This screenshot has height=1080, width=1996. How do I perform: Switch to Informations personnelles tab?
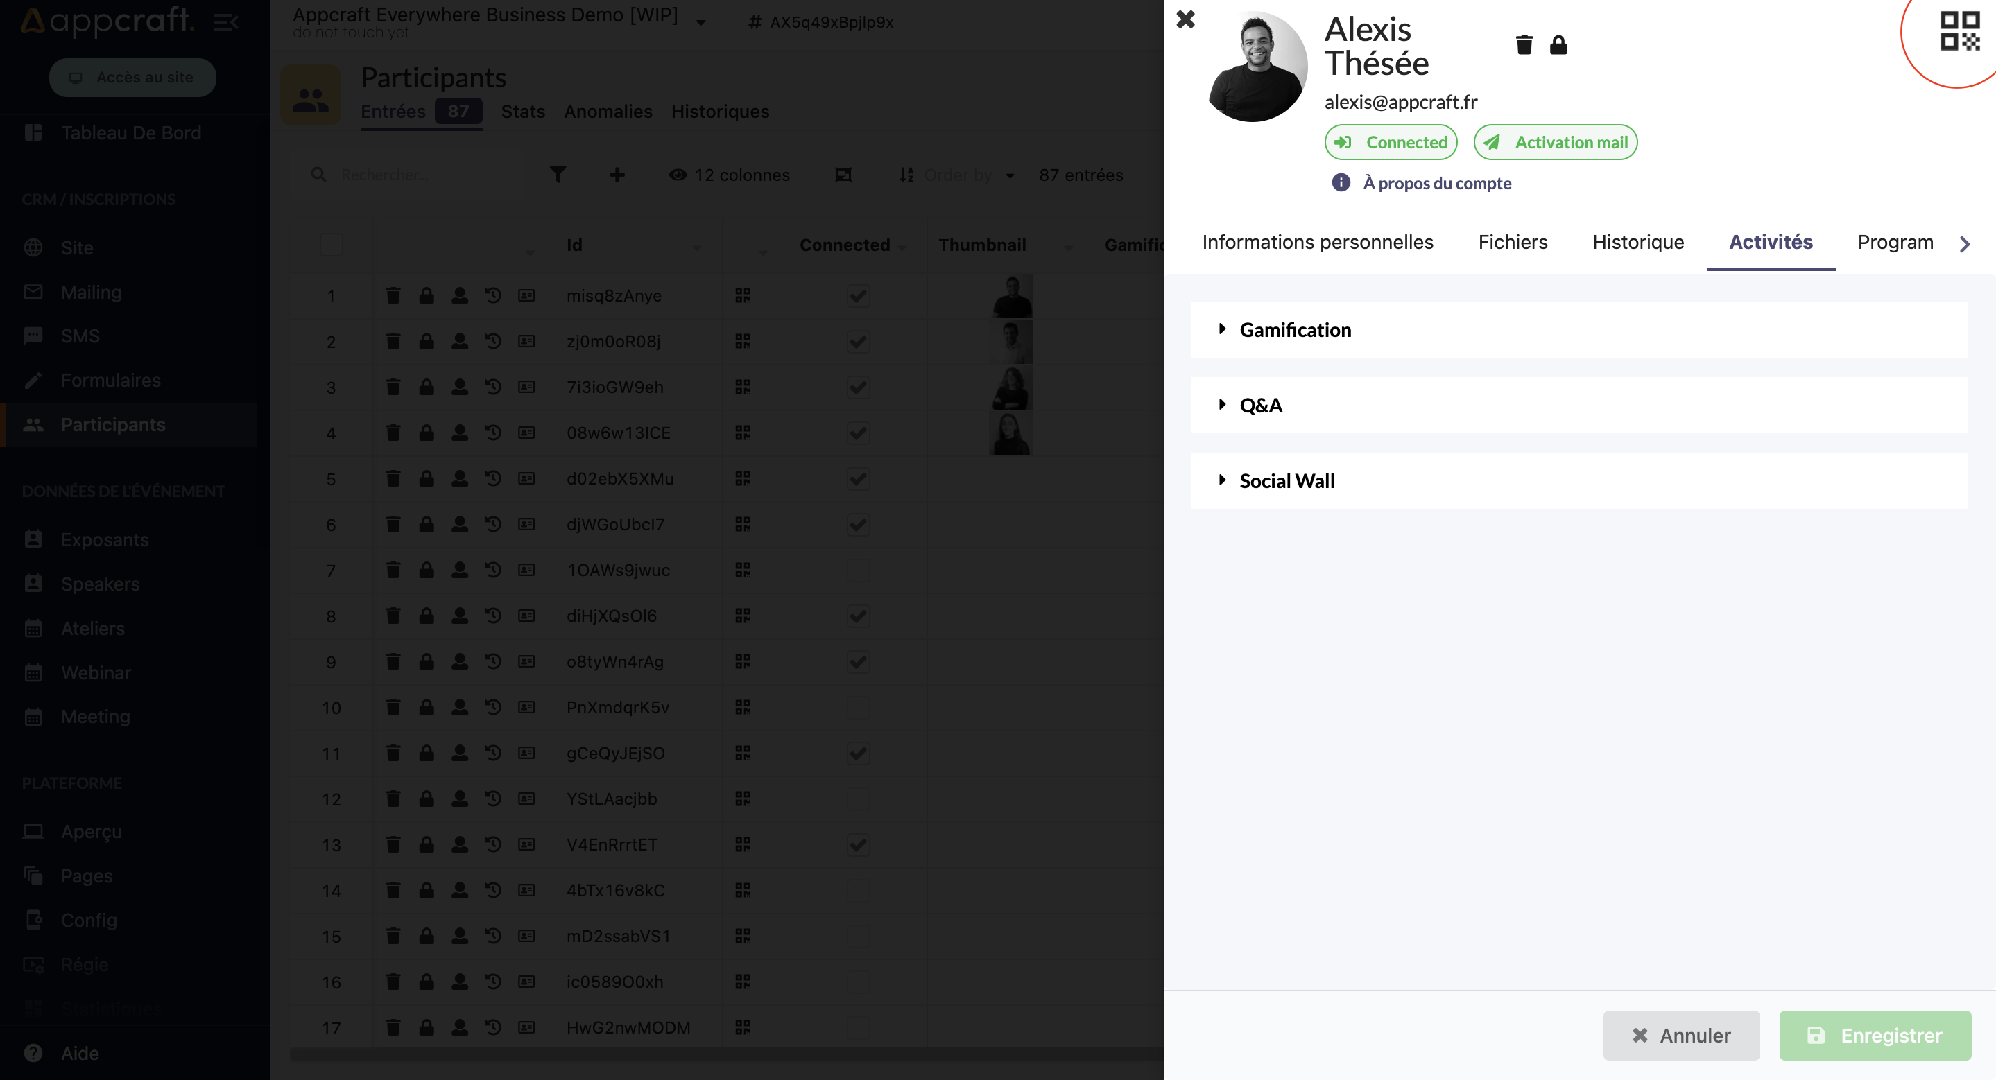click(1317, 243)
